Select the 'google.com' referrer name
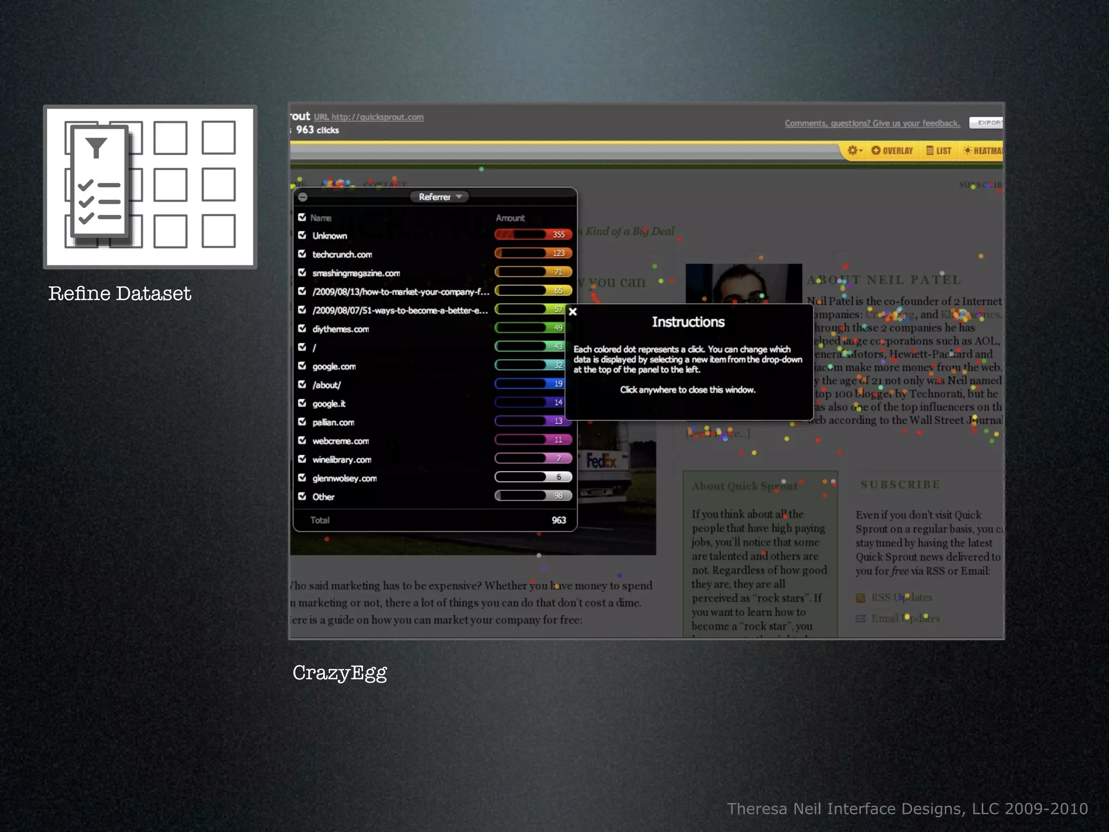The height and width of the screenshot is (832, 1109). point(334,367)
